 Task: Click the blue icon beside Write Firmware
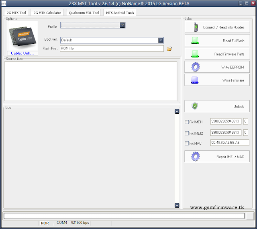[x=195, y=80]
